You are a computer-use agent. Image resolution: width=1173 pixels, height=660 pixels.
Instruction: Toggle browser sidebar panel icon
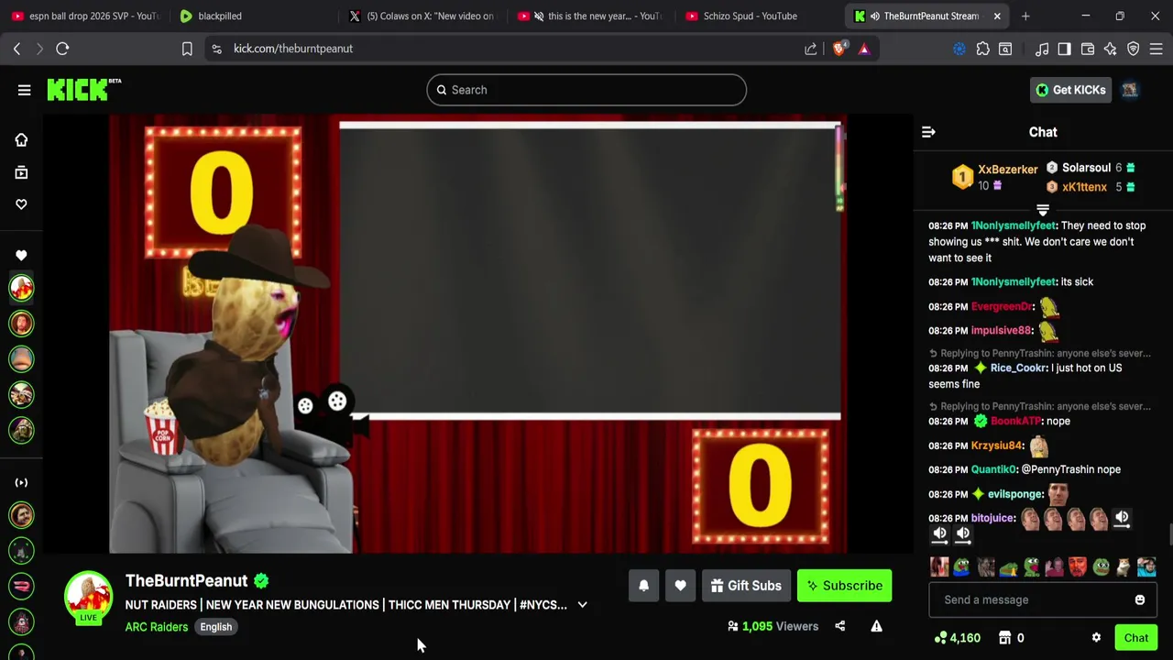1064,49
